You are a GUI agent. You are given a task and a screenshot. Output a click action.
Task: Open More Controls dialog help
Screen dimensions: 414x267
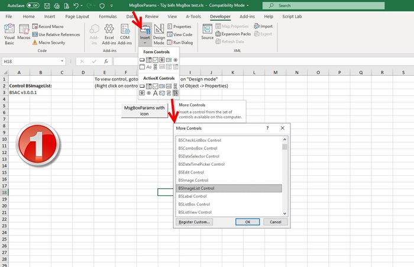pyautogui.click(x=267, y=128)
